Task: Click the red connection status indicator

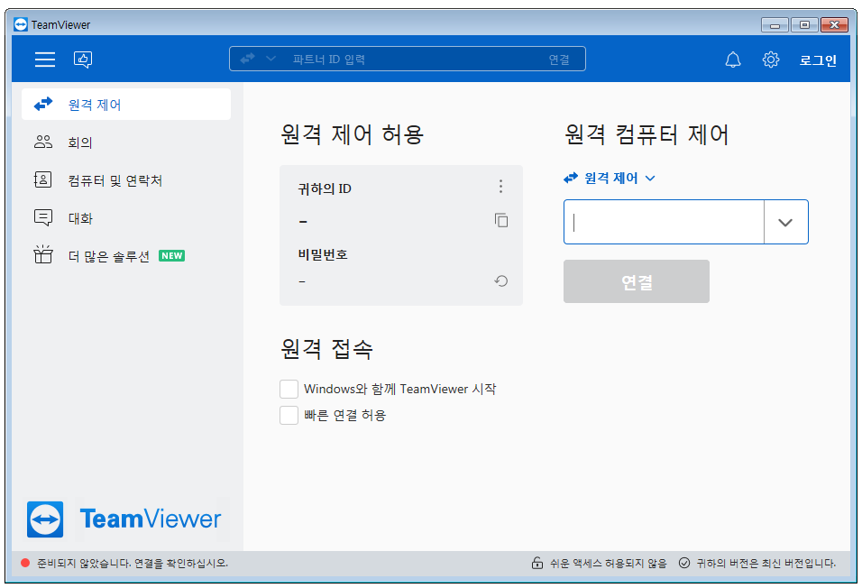Action: (x=25, y=564)
